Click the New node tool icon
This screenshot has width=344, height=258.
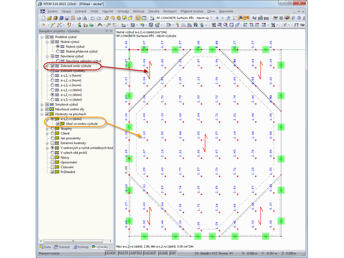[x=43, y=24]
